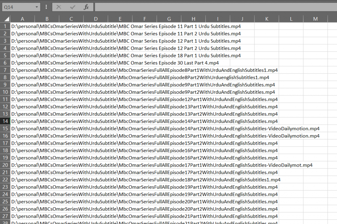Click cell with Episode13Part1 path
This screenshot has height=224, width=337.
pos(144,107)
